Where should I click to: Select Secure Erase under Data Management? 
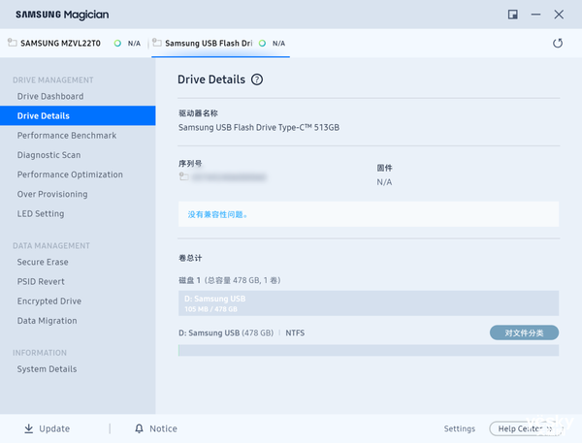click(43, 262)
